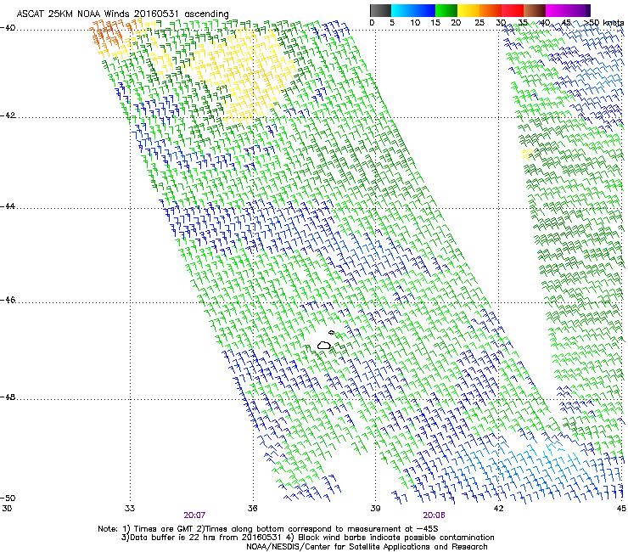Click the '-40' latitude axis label
628x552 pixels.
[8, 28]
